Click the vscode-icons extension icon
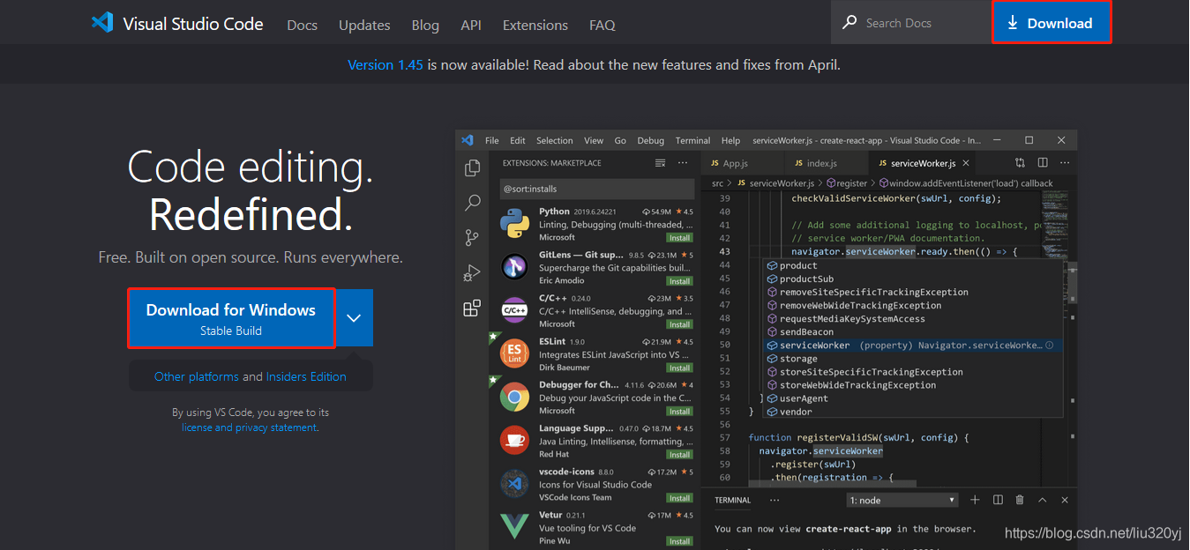The width and height of the screenshot is (1190, 550). pyautogui.click(x=514, y=484)
